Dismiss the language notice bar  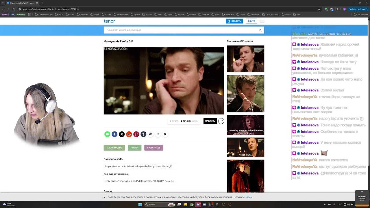[x=105, y=197]
